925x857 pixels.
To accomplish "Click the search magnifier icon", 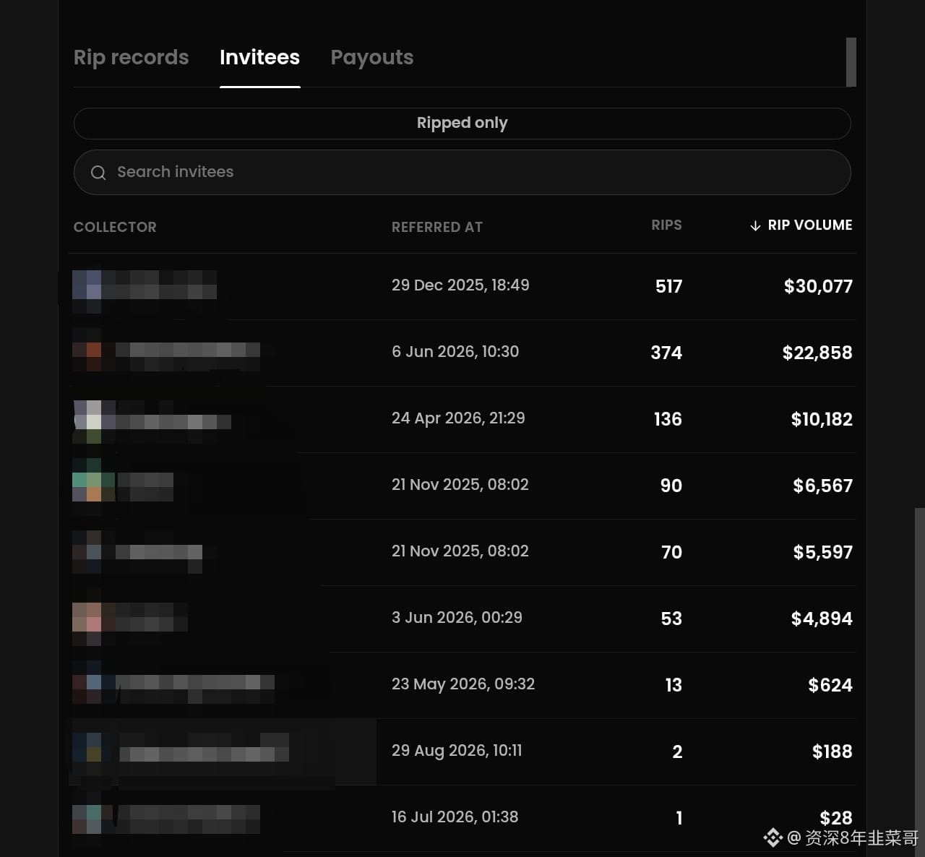I will pyautogui.click(x=98, y=173).
